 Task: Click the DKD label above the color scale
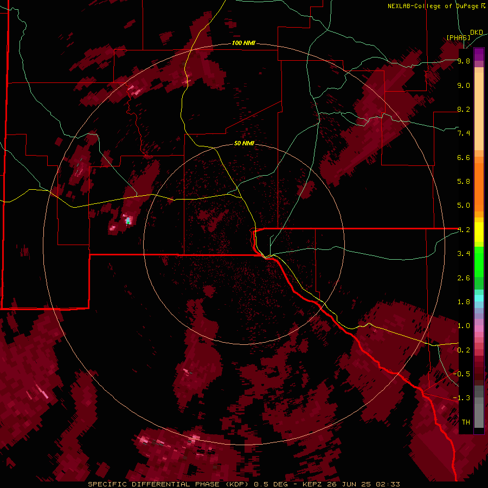point(477,32)
